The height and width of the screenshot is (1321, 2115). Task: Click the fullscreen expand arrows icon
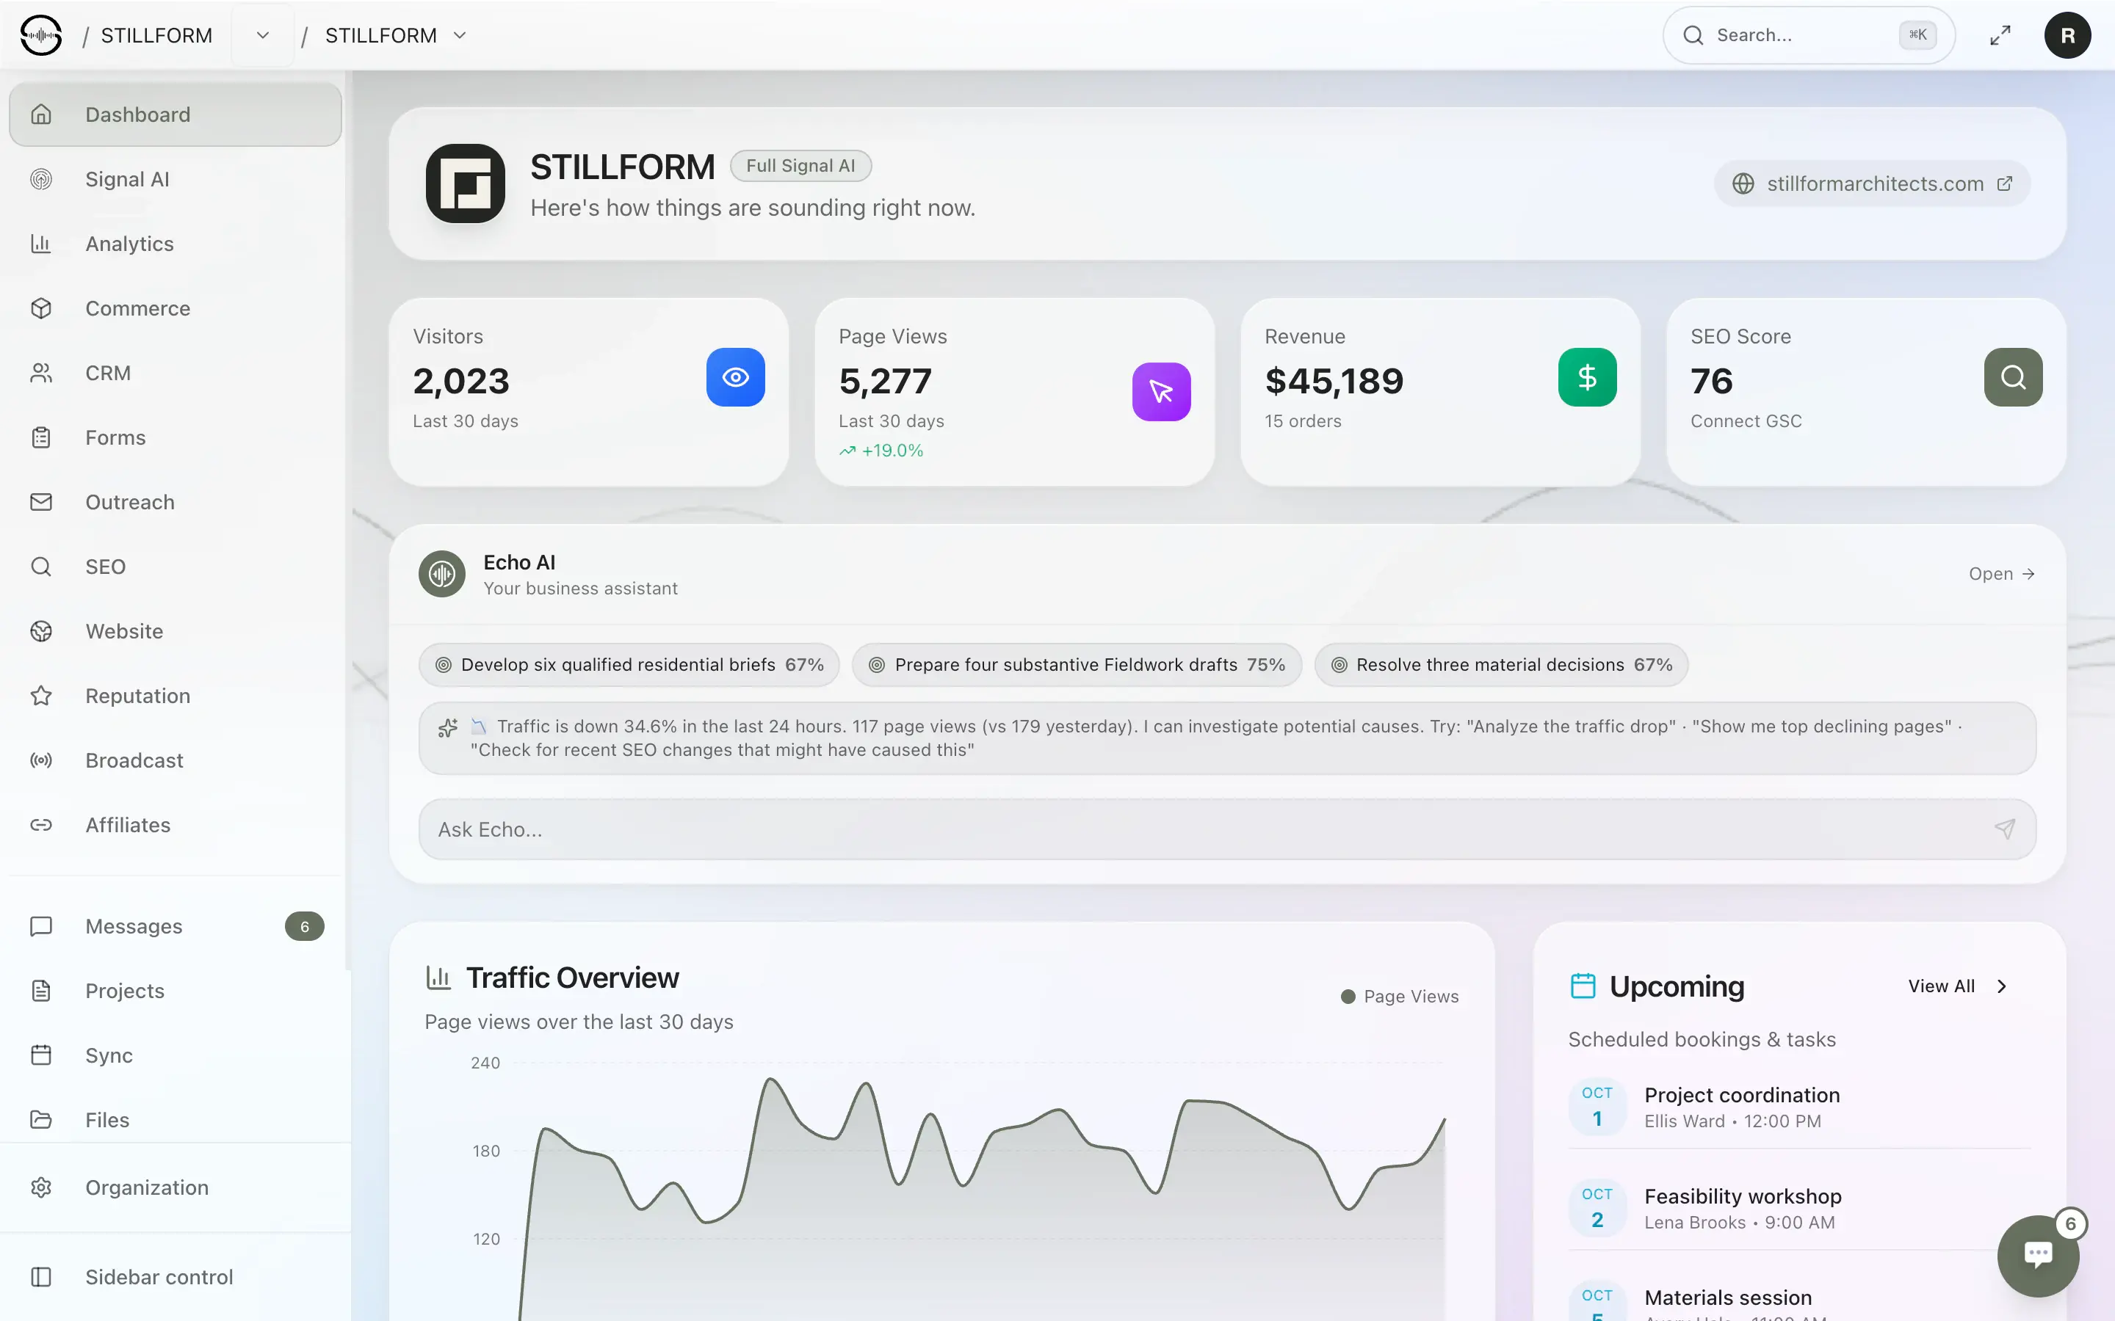(2000, 36)
